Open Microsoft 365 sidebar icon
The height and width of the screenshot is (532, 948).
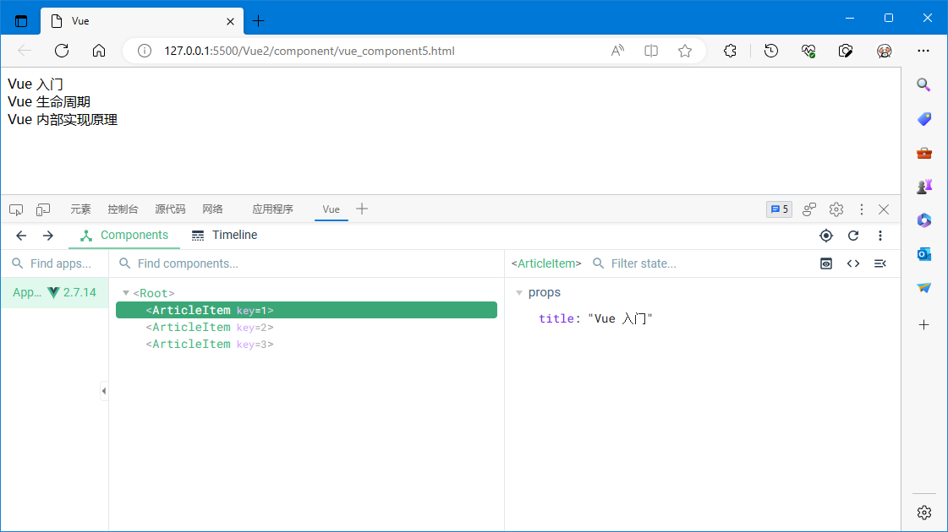pos(923,220)
